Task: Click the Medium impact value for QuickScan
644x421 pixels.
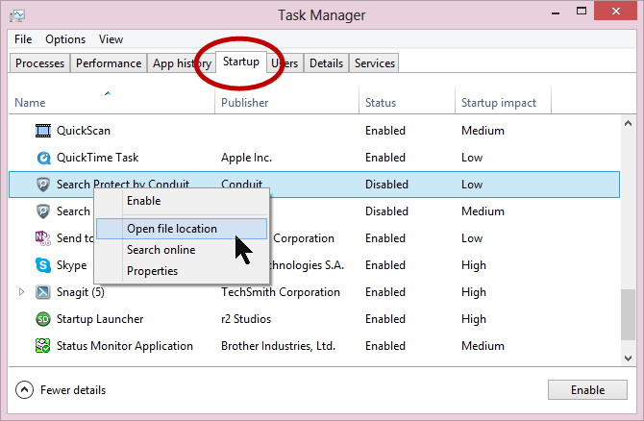Action: [483, 131]
